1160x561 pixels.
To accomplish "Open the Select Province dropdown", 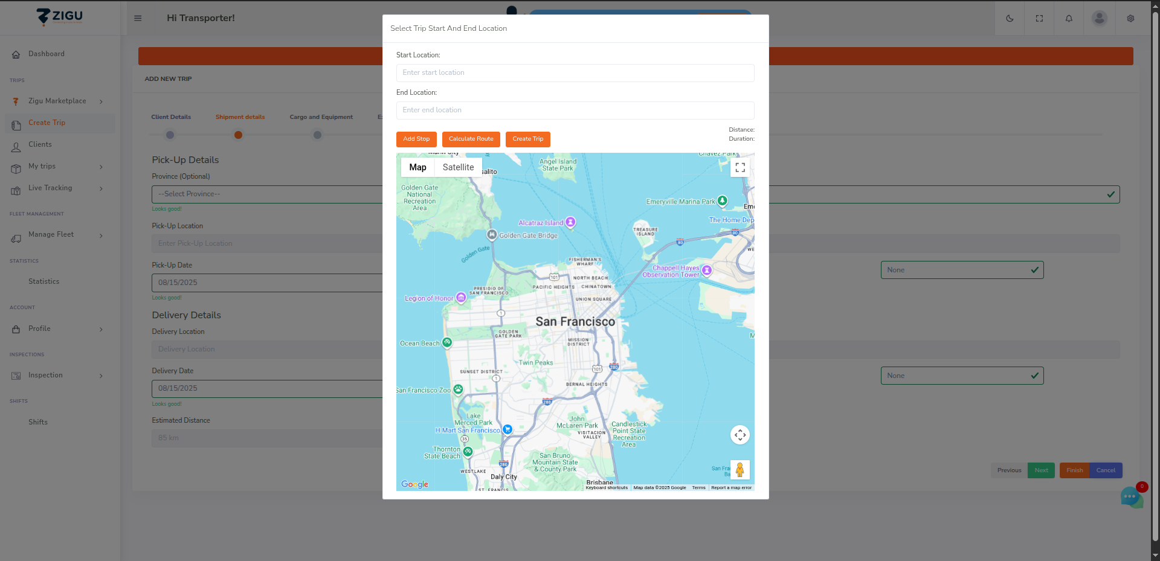I will 636,194.
